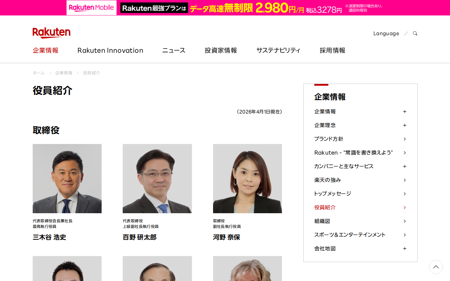Click the portrait of 三木谷 浩史
The image size is (450, 281).
[x=67, y=178]
